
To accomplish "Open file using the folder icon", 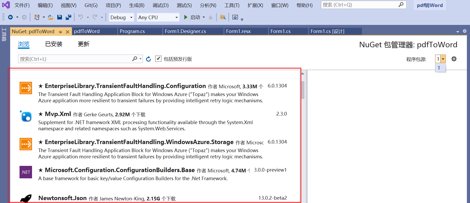I will point(51,17).
